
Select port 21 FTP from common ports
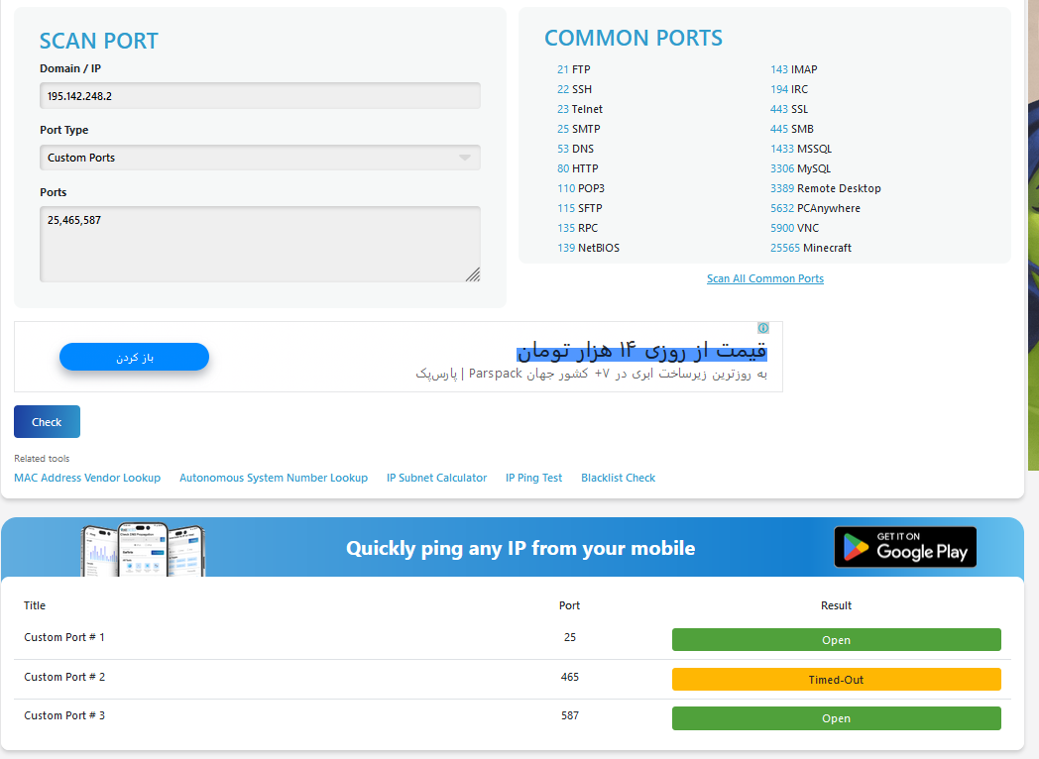click(573, 70)
